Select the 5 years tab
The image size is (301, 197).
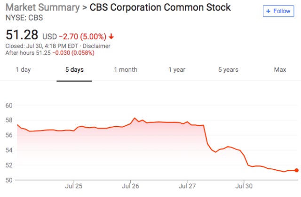pyautogui.click(x=228, y=70)
